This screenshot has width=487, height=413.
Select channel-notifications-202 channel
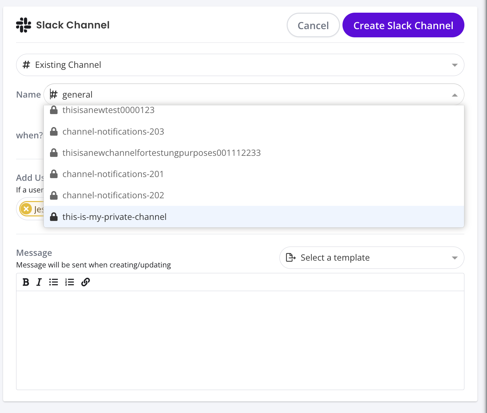click(113, 195)
